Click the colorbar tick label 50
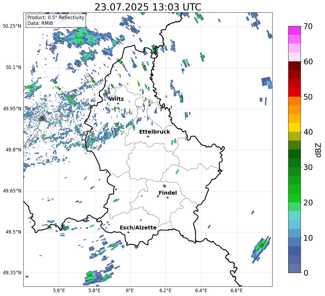The height and width of the screenshot is (296, 325). [x=308, y=97]
